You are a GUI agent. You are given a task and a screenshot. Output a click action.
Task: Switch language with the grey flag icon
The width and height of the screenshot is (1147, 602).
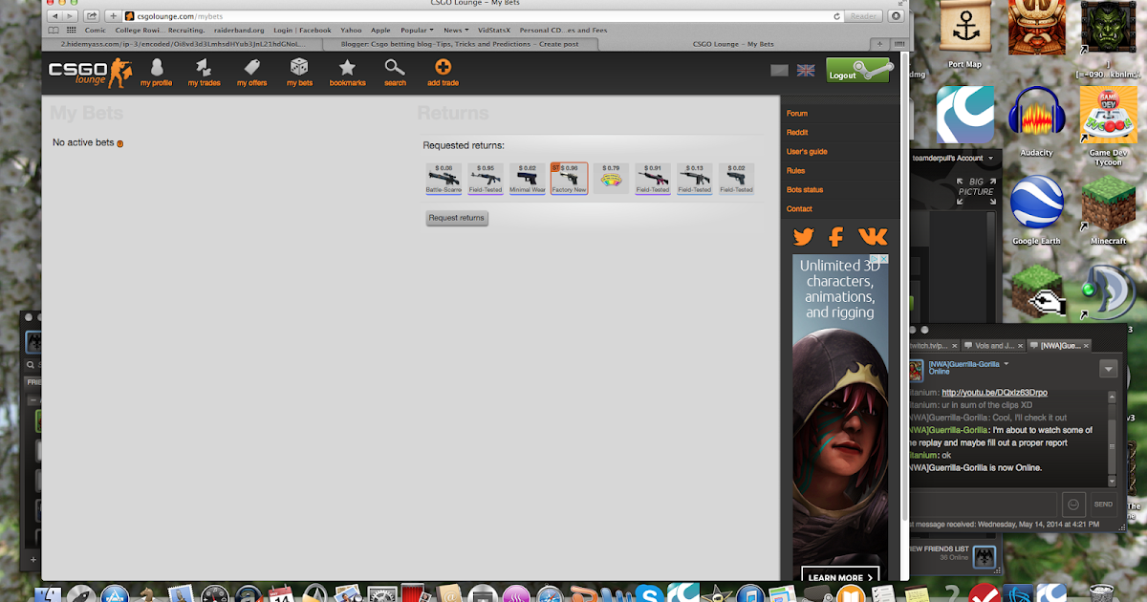(x=780, y=71)
